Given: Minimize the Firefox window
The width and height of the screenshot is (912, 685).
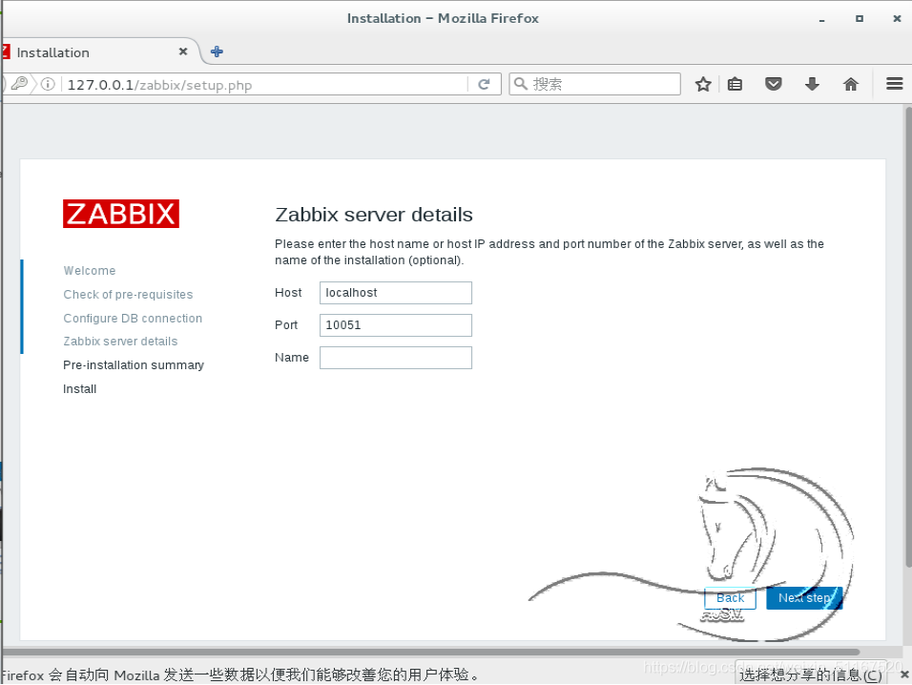Looking at the screenshot, I should [821, 19].
